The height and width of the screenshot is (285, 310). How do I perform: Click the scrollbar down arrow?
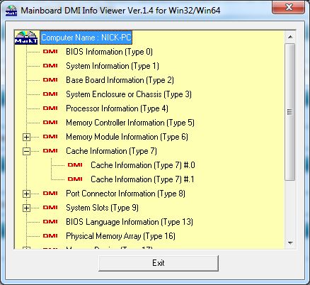coord(290,243)
